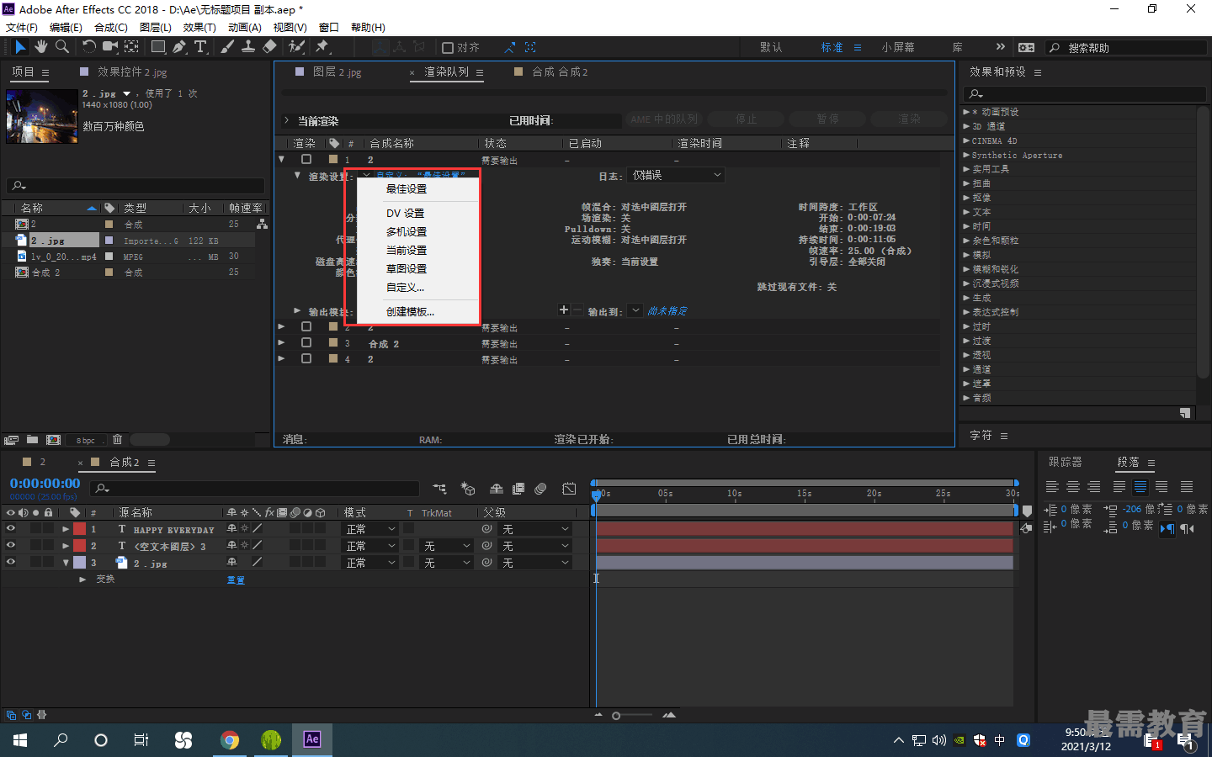1212x757 pixels.
Task: Click the 2.jpg project thumbnail preview
Action: coord(42,116)
